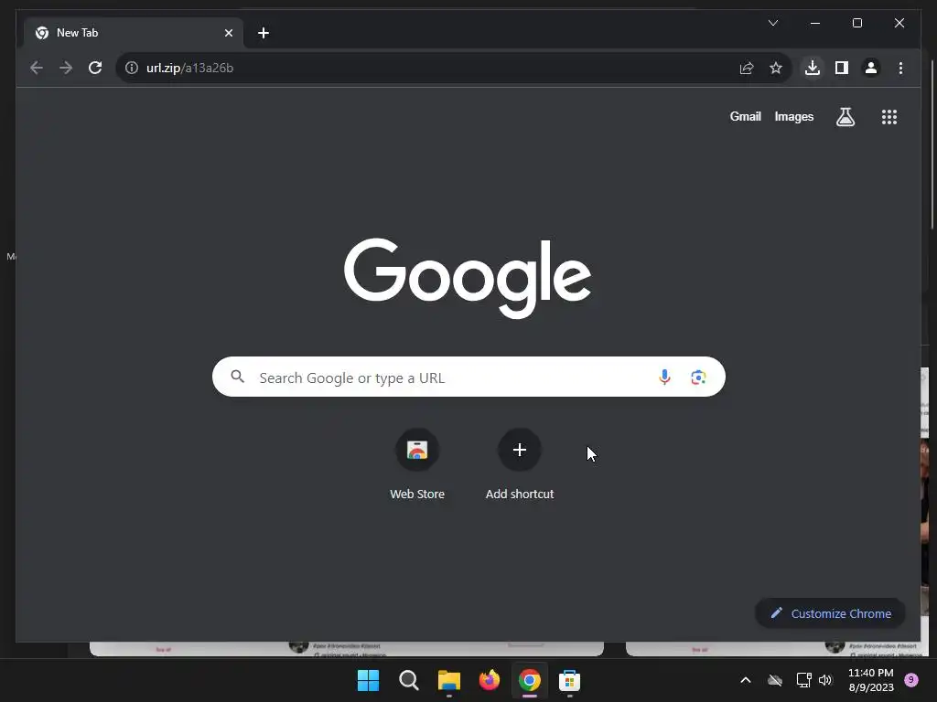The width and height of the screenshot is (937, 702).
Task: Click the browser forward arrow
Action: [66, 68]
